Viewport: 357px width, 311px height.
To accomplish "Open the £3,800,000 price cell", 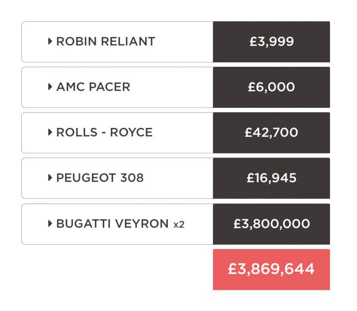I will point(271,224).
